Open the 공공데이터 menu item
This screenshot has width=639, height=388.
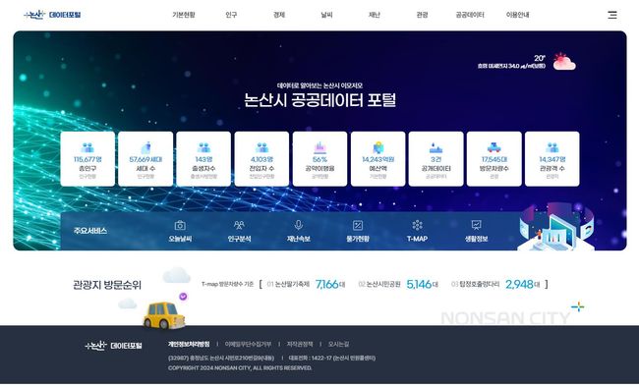click(470, 15)
